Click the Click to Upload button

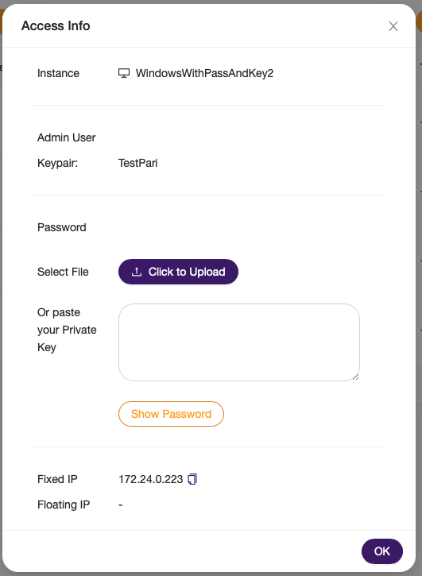pyautogui.click(x=178, y=272)
